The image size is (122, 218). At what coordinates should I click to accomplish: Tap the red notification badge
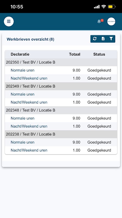coord(102,20)
